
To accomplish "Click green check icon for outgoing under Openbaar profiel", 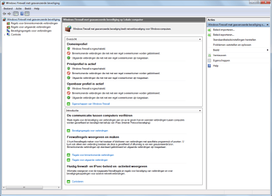I will coord(68,98).
